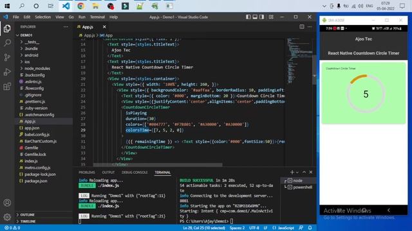Click App.js in the breadcrumb

(89, 35)
